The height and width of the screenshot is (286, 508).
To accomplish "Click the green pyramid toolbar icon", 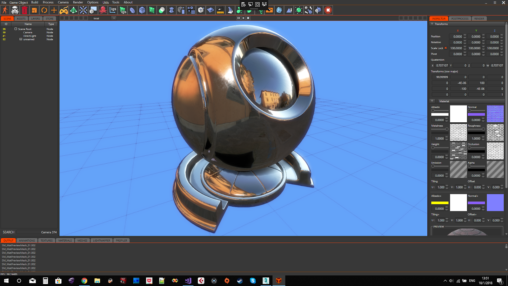I will [74, 10].
